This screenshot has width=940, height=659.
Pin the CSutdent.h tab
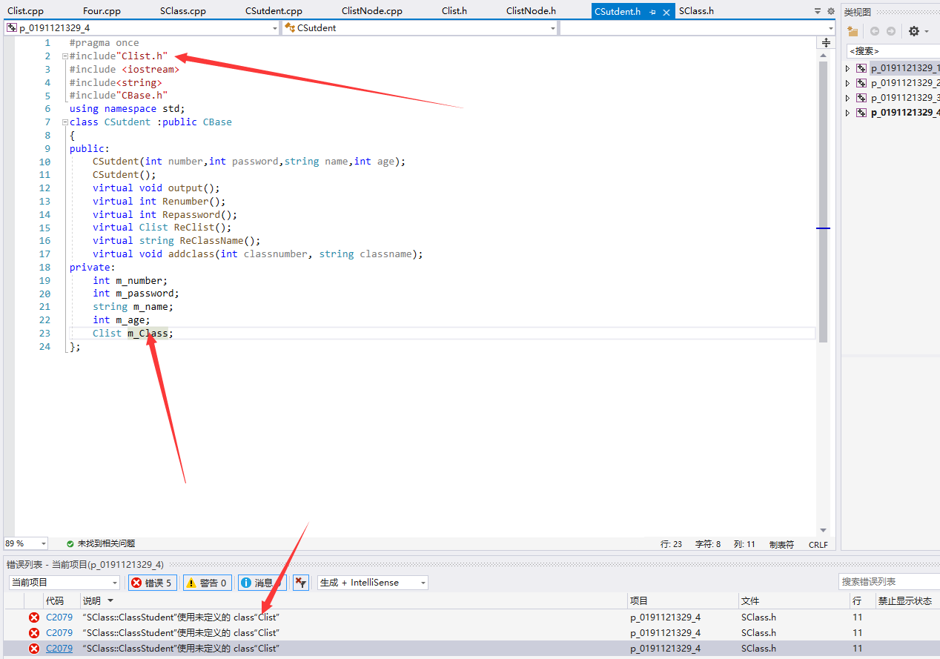pos(652,12)
